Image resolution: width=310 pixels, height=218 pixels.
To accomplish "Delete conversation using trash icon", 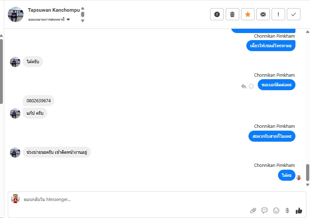I will [232, 14].
